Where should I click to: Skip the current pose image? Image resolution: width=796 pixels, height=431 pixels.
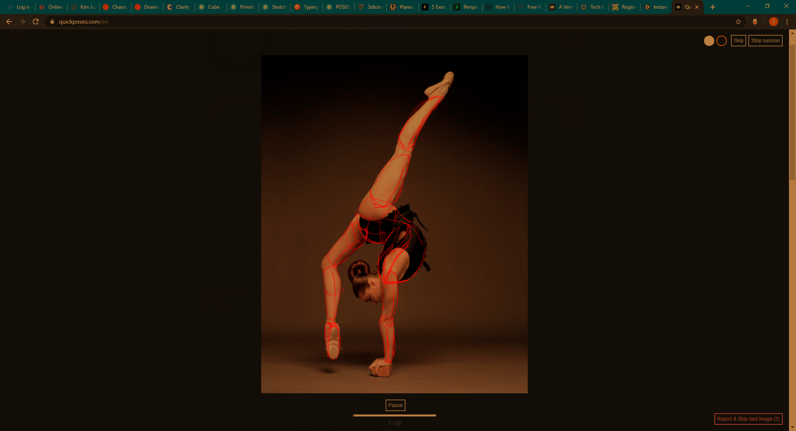tap(738, 40)
